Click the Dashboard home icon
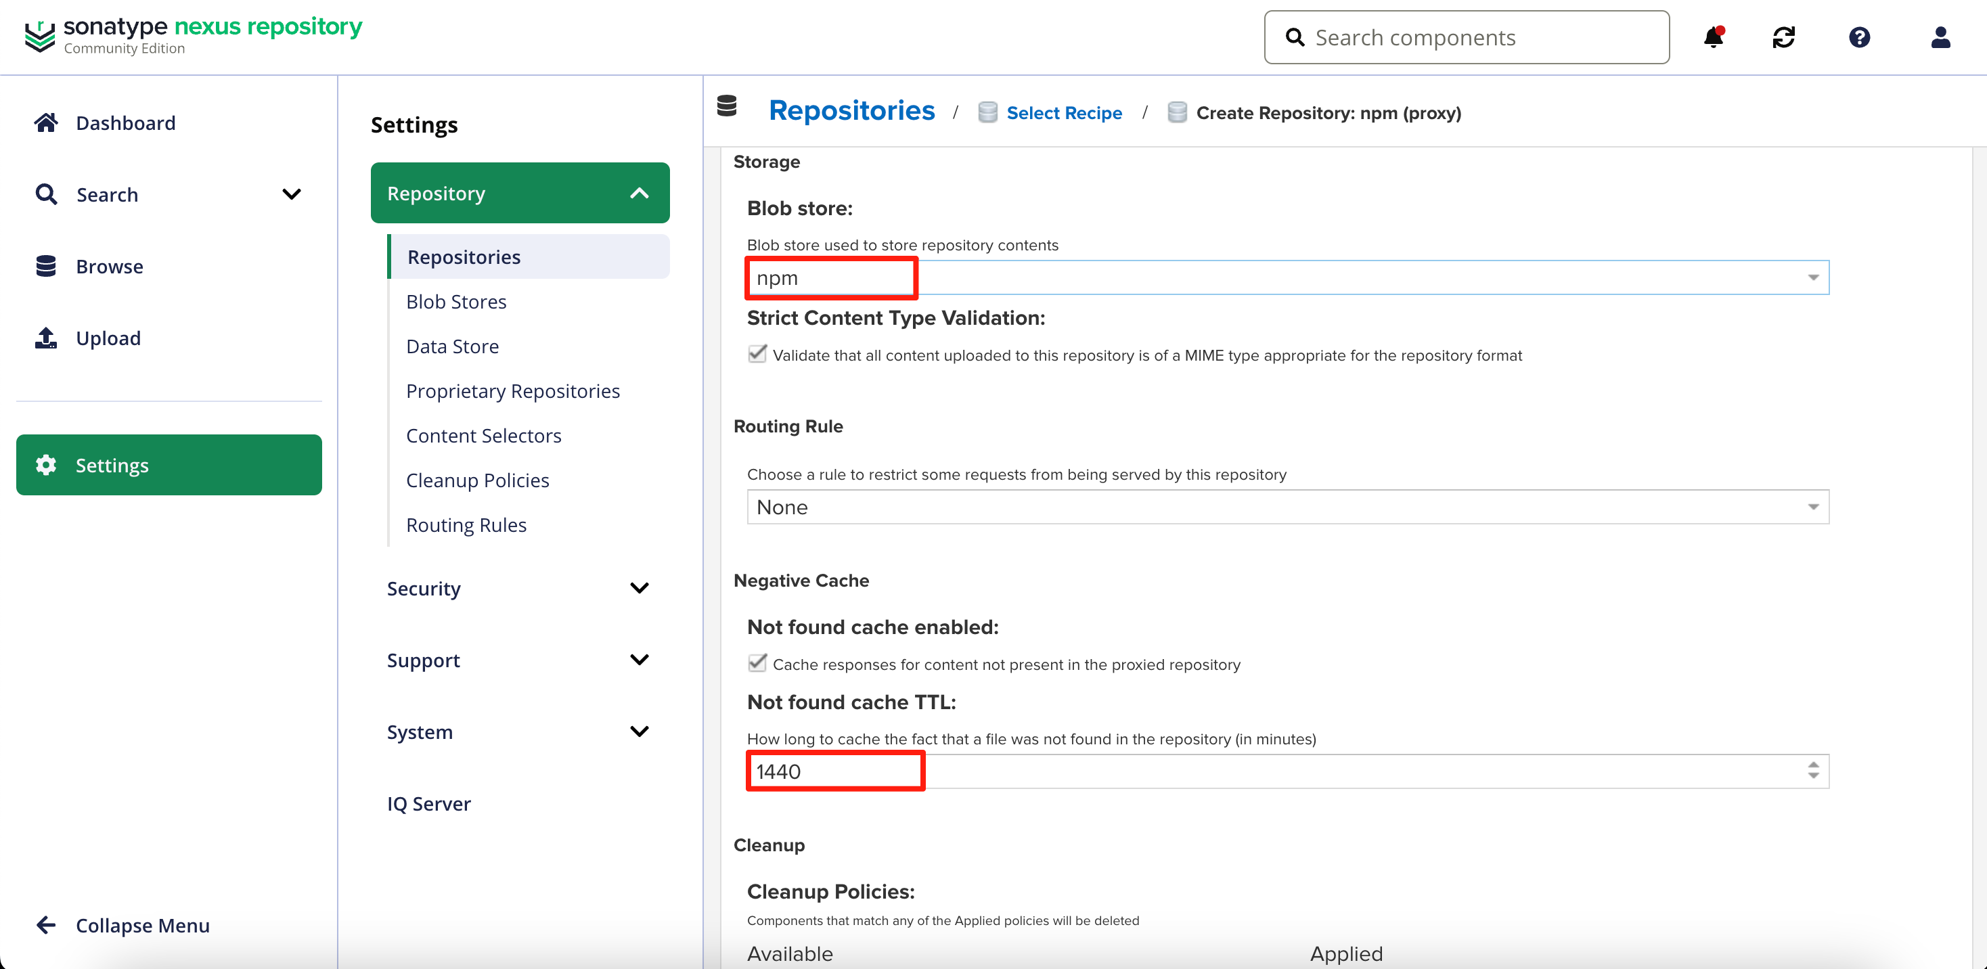Image resolution: width=1987 pixels, height=969 pixels. tap(46, 122)
